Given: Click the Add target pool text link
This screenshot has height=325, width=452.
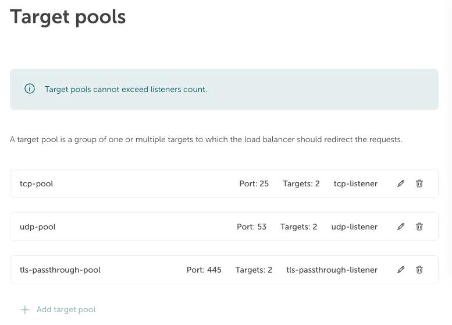Looking at the screenshot, I should (x=66, y=310).
